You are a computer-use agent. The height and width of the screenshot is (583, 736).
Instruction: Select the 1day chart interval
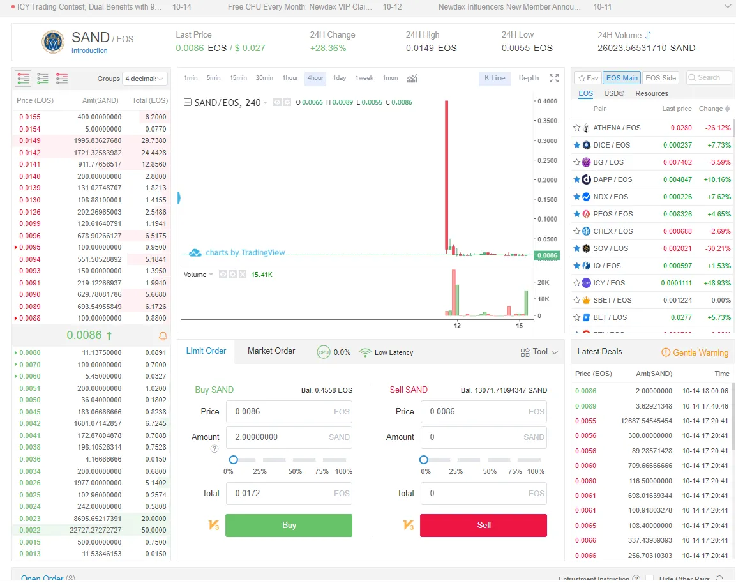340,78
